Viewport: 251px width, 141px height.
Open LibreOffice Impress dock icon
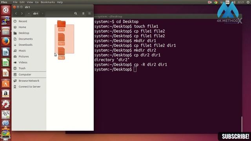5,73
